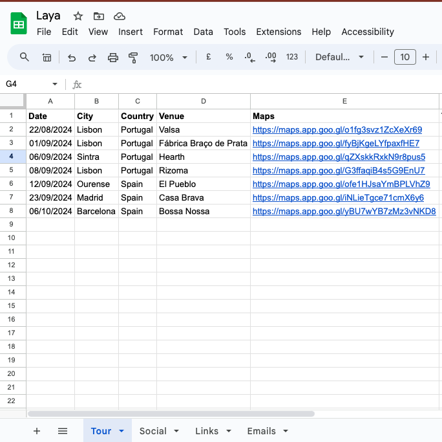The image size is (442, 442).
Task: Open the Edit menu
Action: click(70, 32)
